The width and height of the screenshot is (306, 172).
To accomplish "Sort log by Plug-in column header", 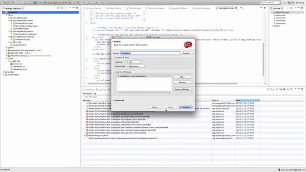I will click(224, 100).
